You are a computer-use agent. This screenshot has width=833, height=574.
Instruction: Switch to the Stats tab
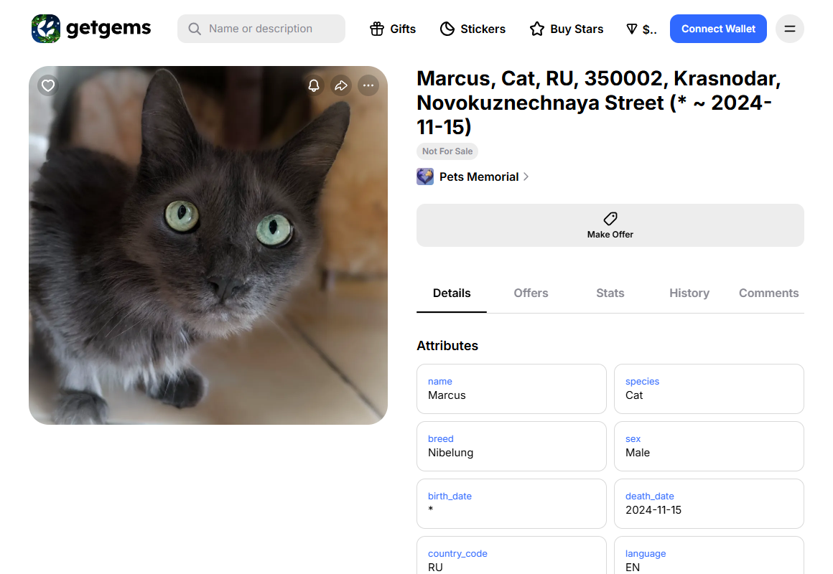[610, 293]
